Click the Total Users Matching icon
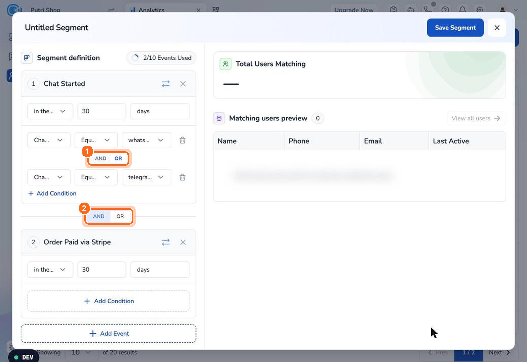 [x=225, y=64]
